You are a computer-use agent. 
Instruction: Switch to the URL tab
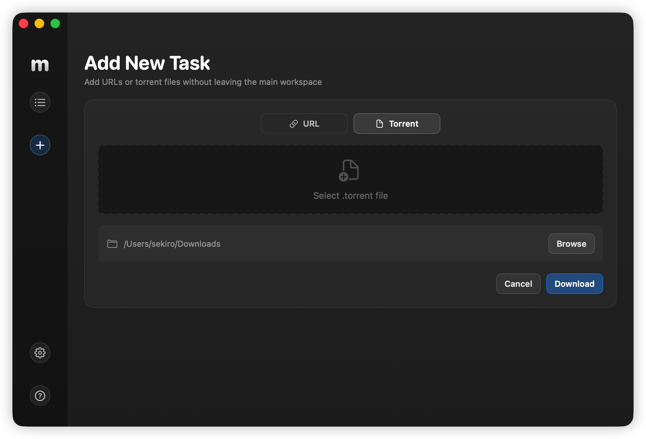pos(304,124)
